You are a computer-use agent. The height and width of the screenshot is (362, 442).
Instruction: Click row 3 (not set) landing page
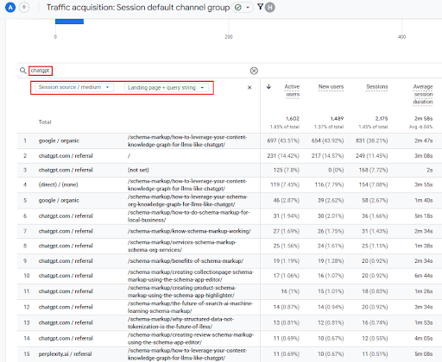[x=138, y=170]
